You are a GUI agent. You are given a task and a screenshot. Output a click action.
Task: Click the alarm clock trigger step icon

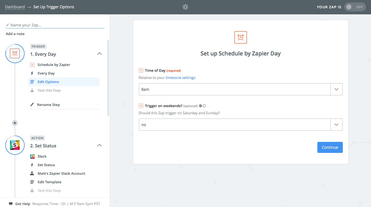[x=15, y=54]
